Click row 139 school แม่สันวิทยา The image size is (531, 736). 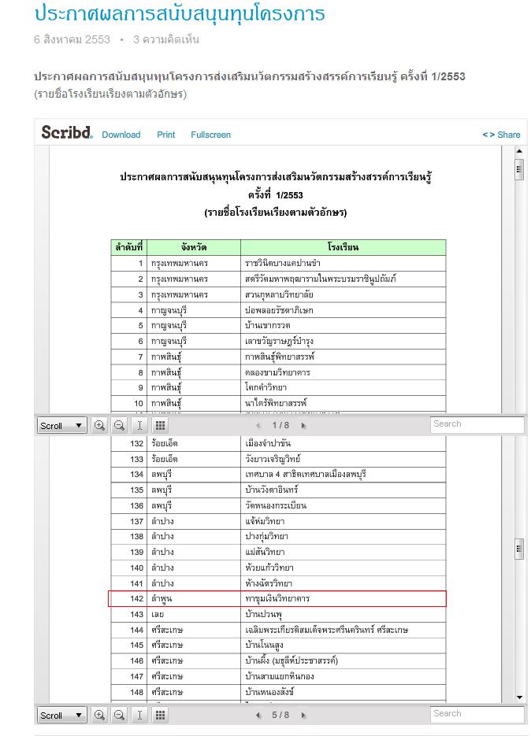point(265,552)
